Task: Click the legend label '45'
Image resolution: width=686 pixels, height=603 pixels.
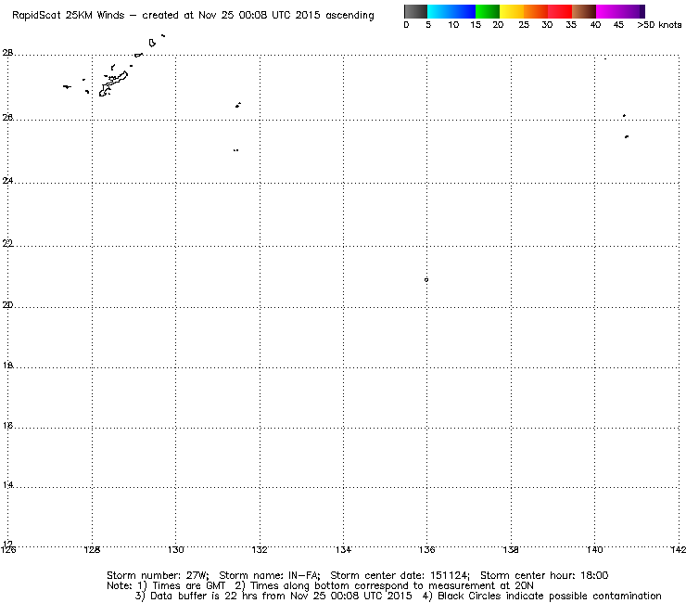Action: [618, 25]
